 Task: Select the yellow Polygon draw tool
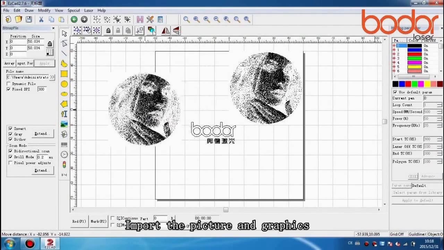click(64, 104)
